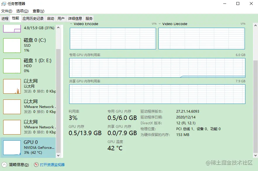Click the 7.9 GB graph maximum label
Screen dimensions: 258x171
tap(240, 81)
